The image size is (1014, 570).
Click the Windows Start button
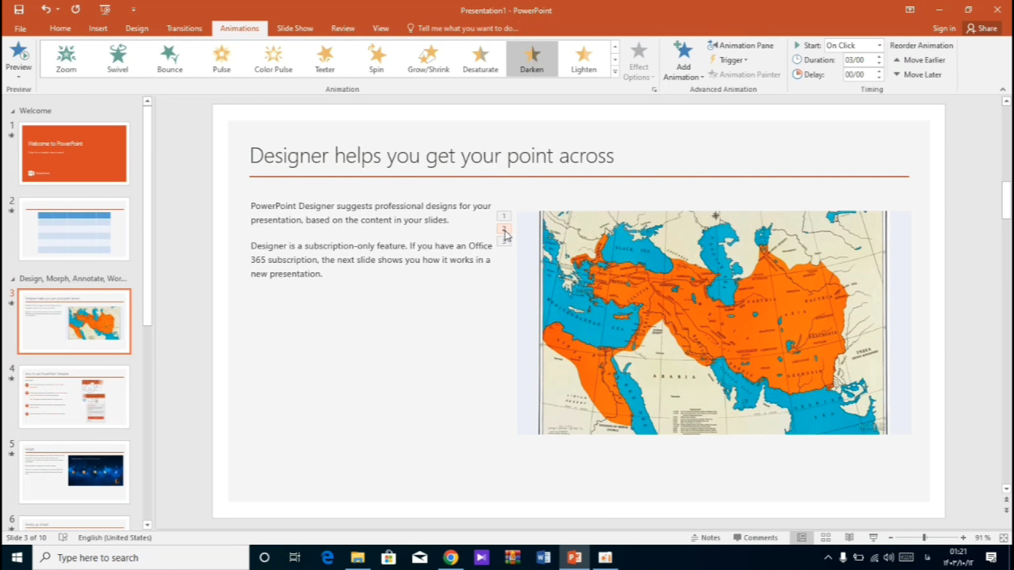17,557
